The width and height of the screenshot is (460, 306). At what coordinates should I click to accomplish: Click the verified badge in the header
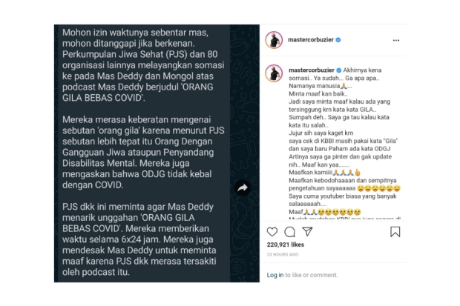click(x=338, y=40)
